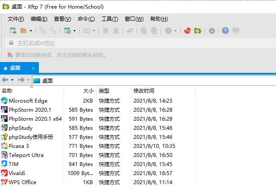Sort by the 名称 column header

(32, 91)
